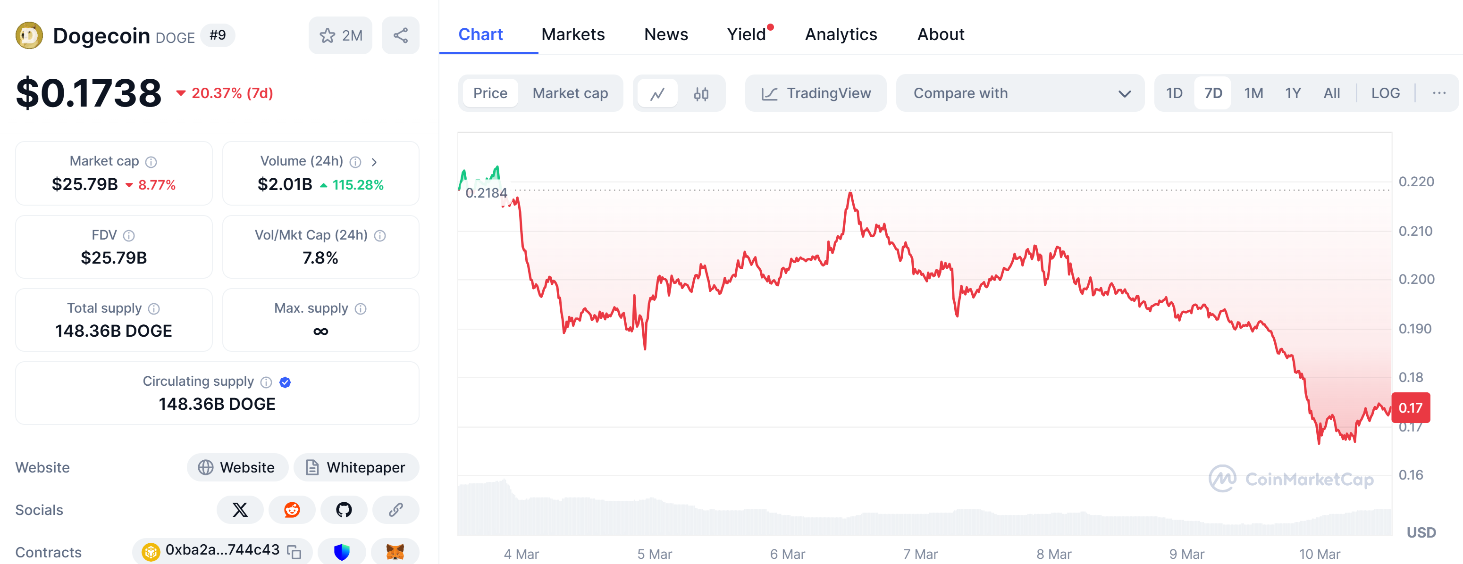Switch chart data to Market cap
The width and height of the screenshot is (1463, 564).
pyautogui.click(x=570, y=94)
